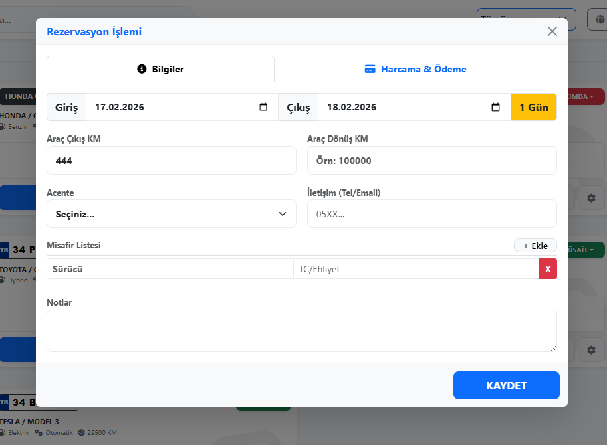Close the Rezervasyon İşlemi dialog
The width and height of the screenshot is (607, 445).
point(552,31)
